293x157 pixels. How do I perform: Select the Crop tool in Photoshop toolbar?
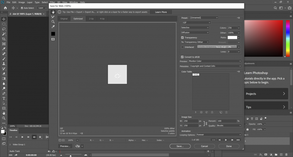click(x=4, y=39)
